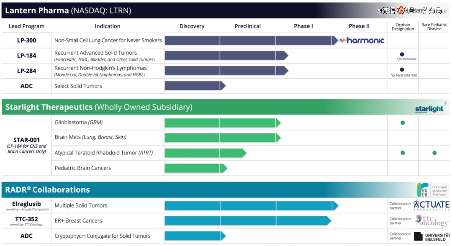
Task: Click the LP-284 pipeline progress bar
Action: (226, 71)
